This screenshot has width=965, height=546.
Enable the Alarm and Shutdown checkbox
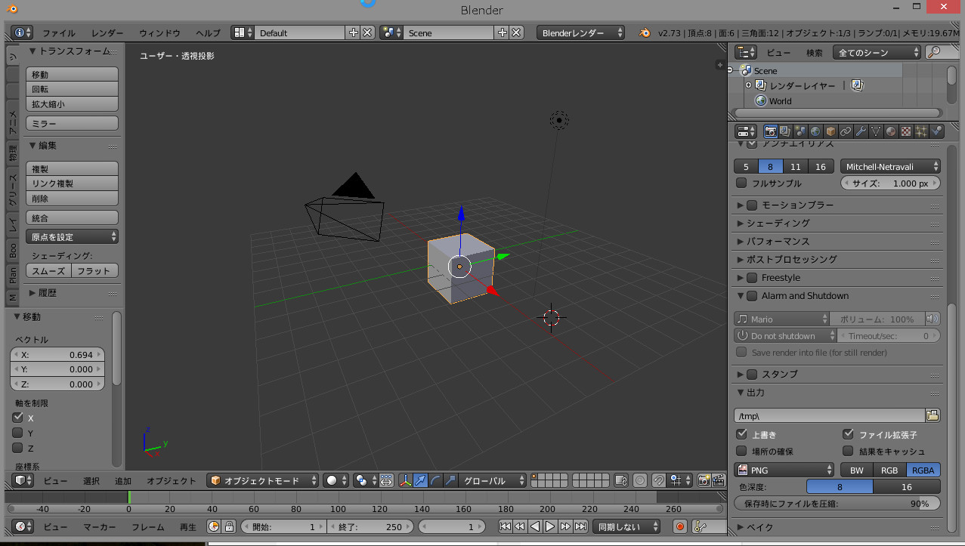[752, 295]
